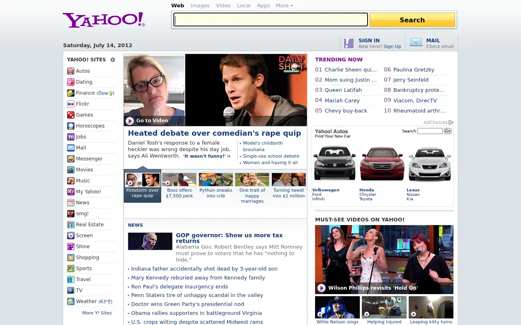Open headline about comedian's rape quip

[x=215, y=133]
